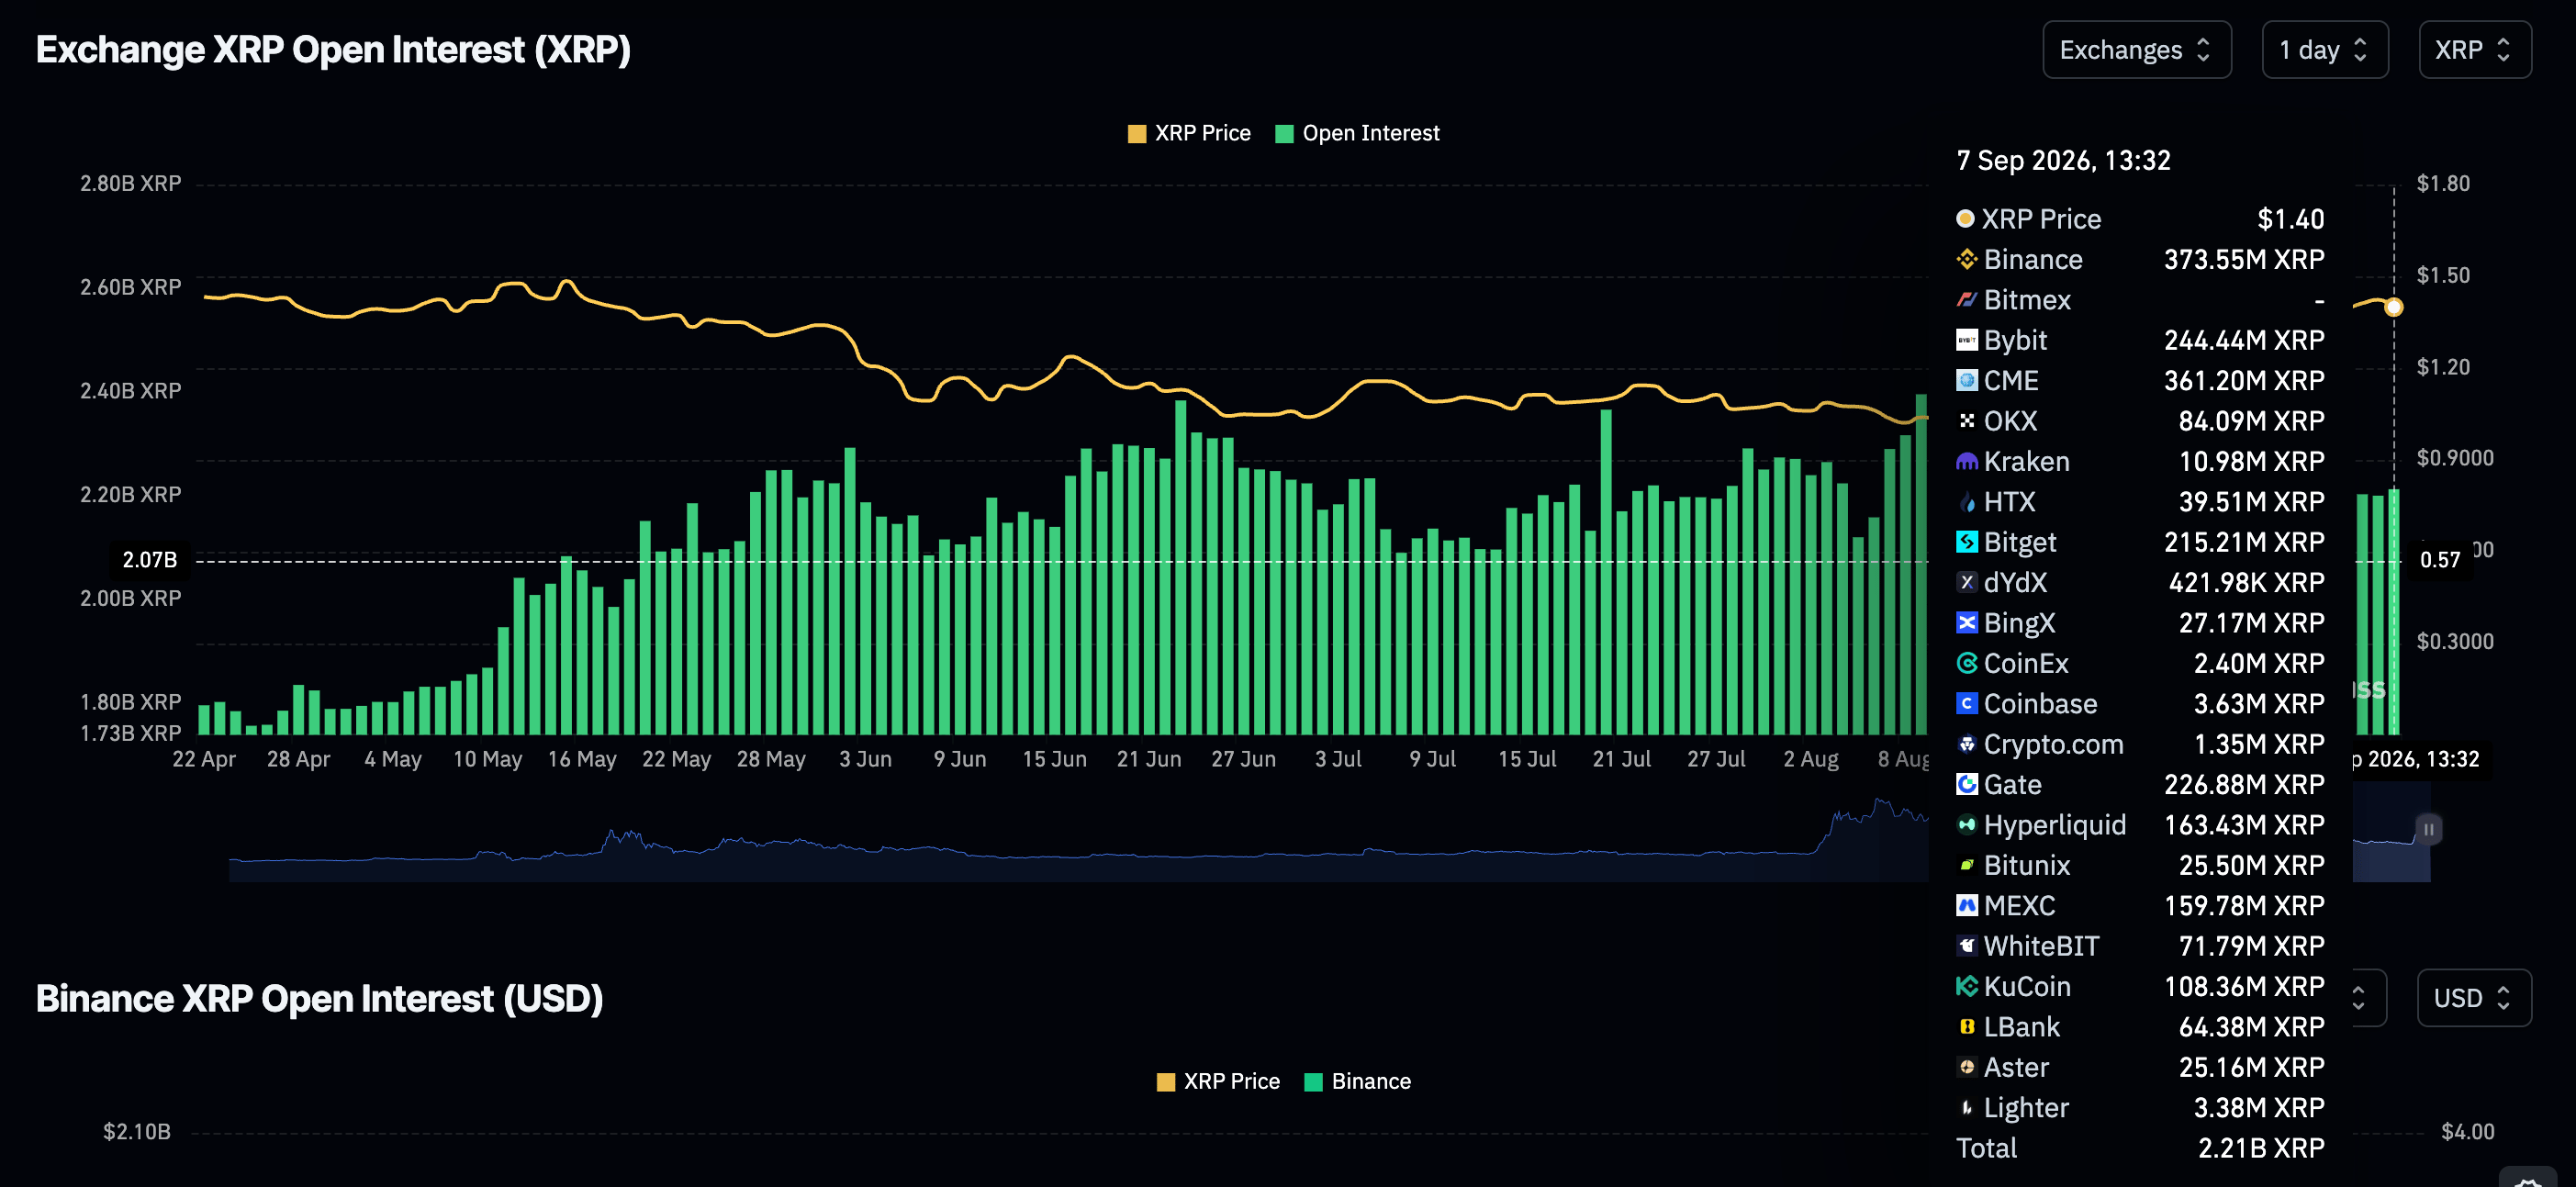The height and width of the screenshot is (1187, 2576).
Task: Click the '$4.00' right axis label
Action: (x=2468, y=1132)
